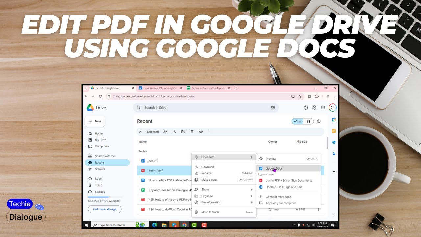Select Lumin PDF - Edit or Sign Documents
Screen dimensions: 421x237
tap(288, 180)
